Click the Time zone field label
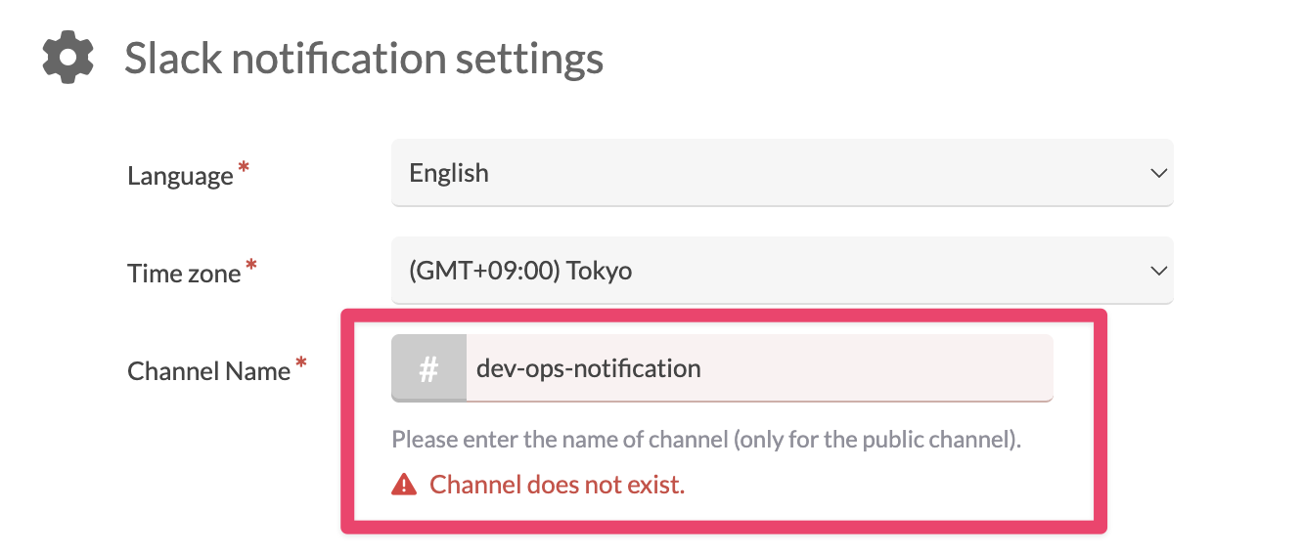The width and height of the screenshot is (1303, 553). [184, 273]
